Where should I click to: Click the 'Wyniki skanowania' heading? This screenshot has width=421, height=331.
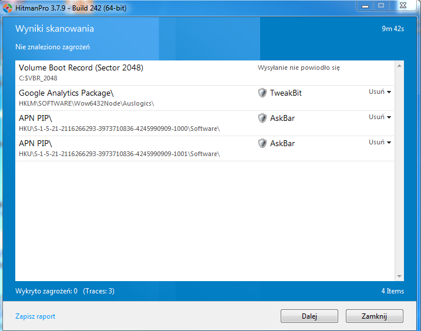pyautogui.click(x=55, y=28)
